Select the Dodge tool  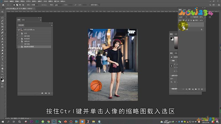pos(2,53)
